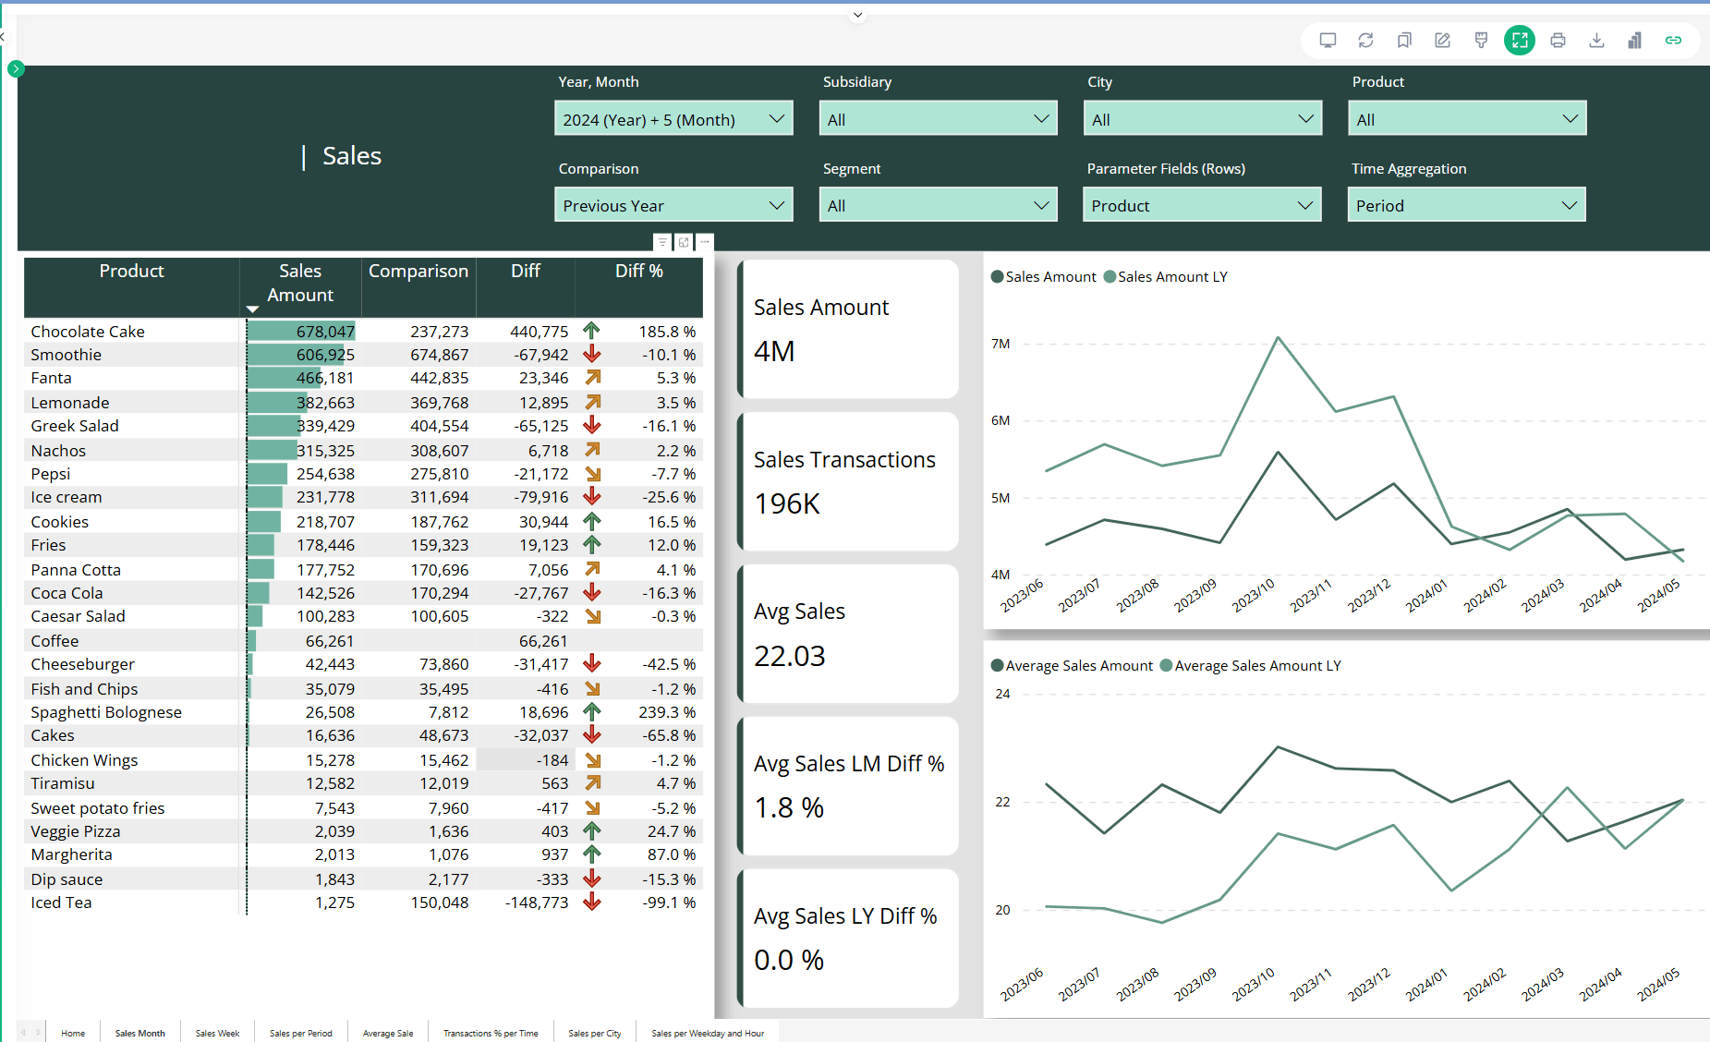Switch to the Sales Week tab
This screenshot has height=1042, width=1710.
(x=217, y=1033)
